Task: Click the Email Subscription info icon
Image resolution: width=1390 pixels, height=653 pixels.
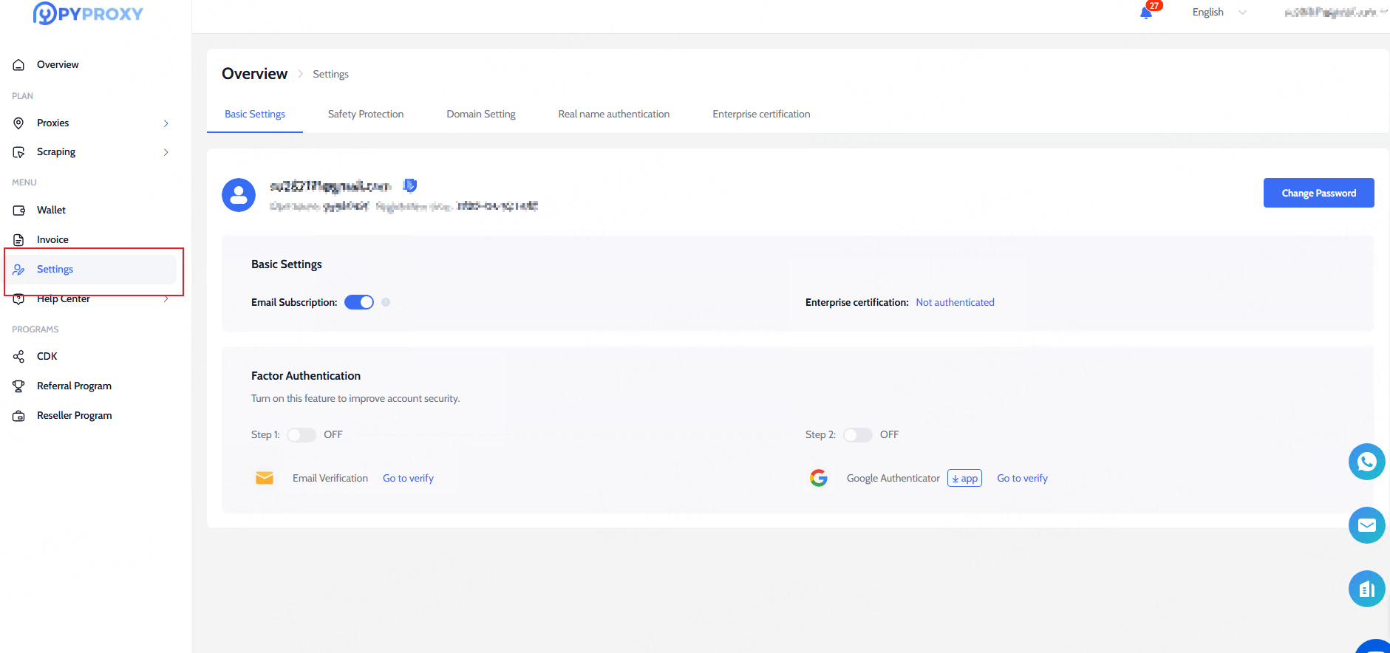Action: pyautogui.click(x=386, y=302)
